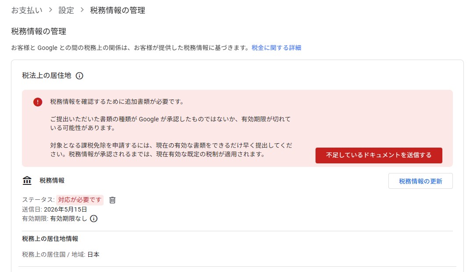Click the 税法上の居住地 section title
The height and width of the screenshot is (272, 470).
click(x=47, y=75)
